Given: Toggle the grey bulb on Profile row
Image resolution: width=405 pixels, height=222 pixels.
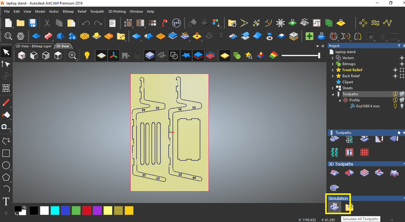Looking at the screenshot, I should pos(402,100).
